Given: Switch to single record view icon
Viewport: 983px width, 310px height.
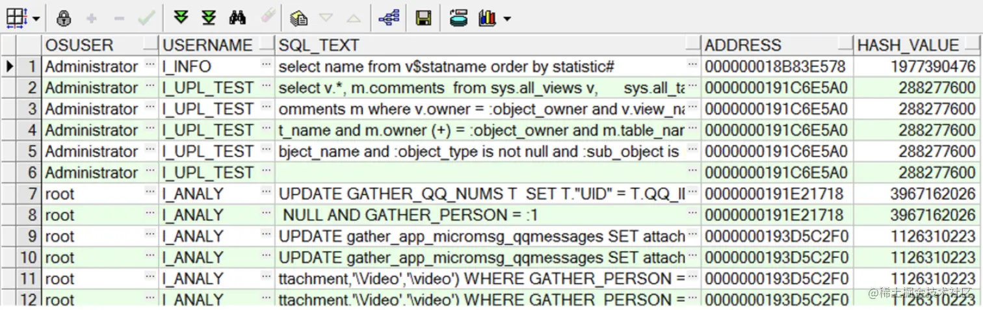Looking at the screenshot, I should [299, 18].
